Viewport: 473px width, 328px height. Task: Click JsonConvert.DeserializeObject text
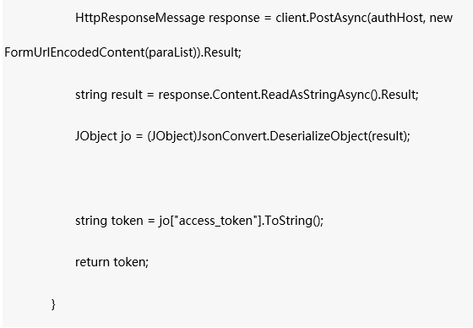282,136
